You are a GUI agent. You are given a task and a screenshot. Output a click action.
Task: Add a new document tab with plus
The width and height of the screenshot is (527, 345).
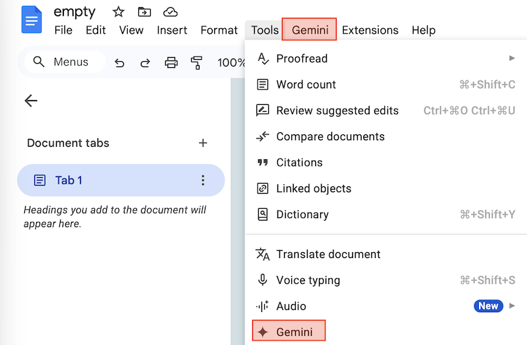(203, 143)
